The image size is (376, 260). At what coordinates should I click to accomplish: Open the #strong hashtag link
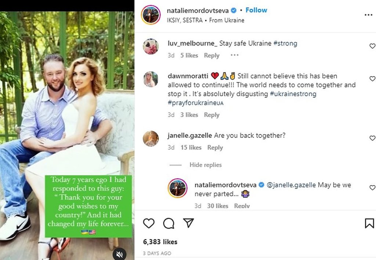[x=286, y=43]
